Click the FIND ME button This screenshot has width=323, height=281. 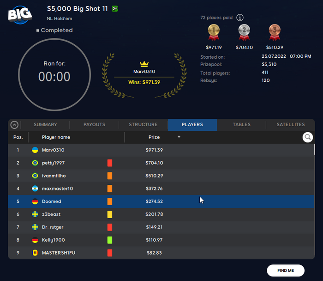click(x=286, y=270)
